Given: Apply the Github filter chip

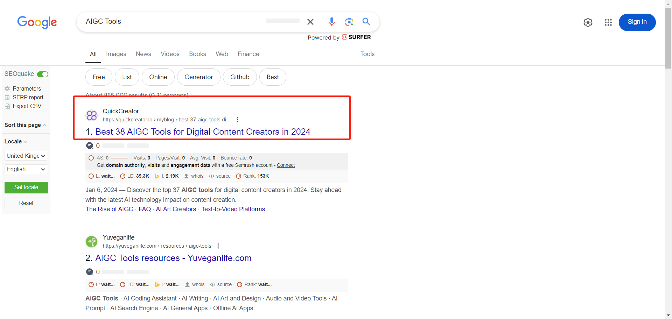Looking at the screenshot, I should pos(240,77).
